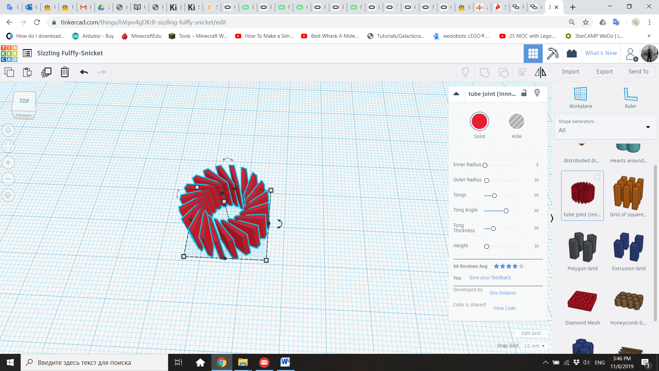Viewport: 659px width, 371px height.
Task: Click the Mirror tool icon
Action: pyautogui.click(x=540, y=72)
